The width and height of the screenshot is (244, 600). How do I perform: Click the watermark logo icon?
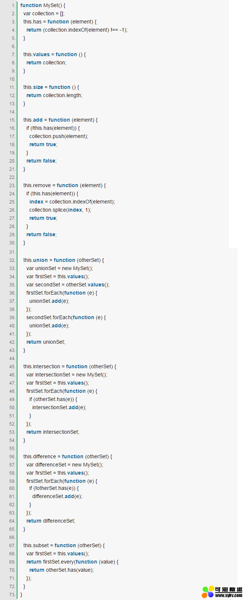coord(208,592)
